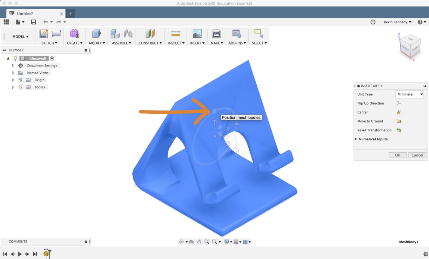429x259 pixels.
Task: Toggle visibility of the Bodies folder
Action: [21, 87]
